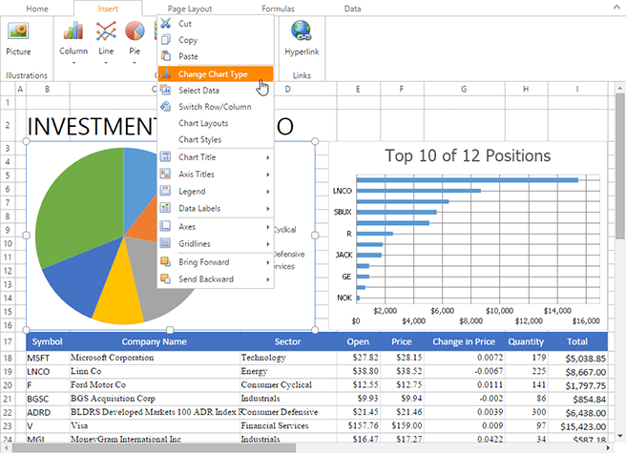Viewport: 626px width, 453px height.
Task: Click Switch Row/Column option
Action: (x=215, y=107)
